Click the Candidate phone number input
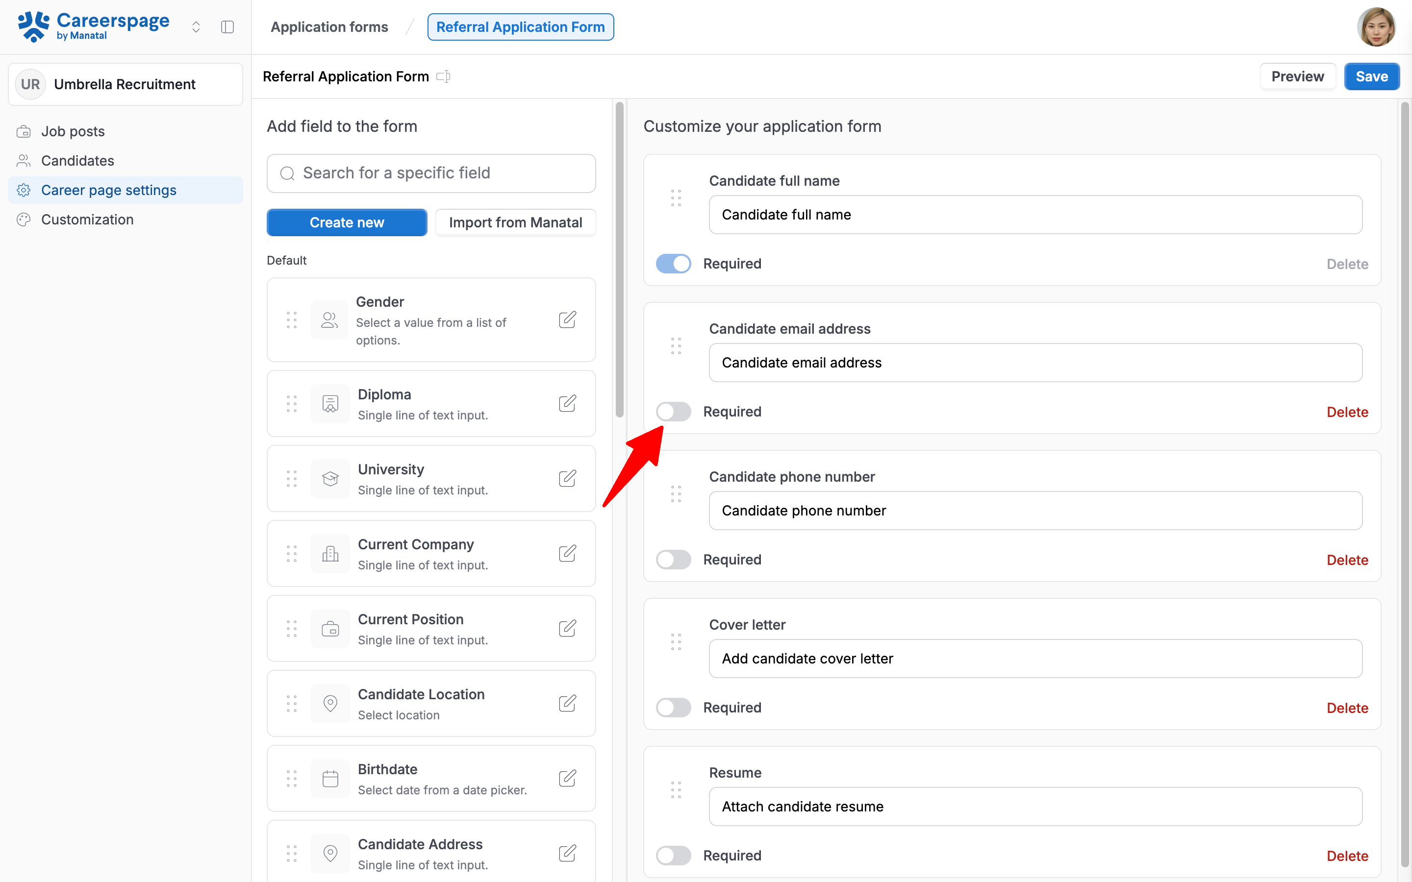The width and height of the screenshot is (1412, 882). (1035, 511)
